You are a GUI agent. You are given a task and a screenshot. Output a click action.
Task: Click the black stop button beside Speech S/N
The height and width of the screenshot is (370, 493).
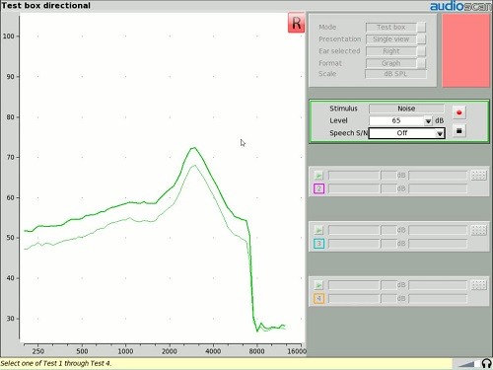click(x=459, y=131)
